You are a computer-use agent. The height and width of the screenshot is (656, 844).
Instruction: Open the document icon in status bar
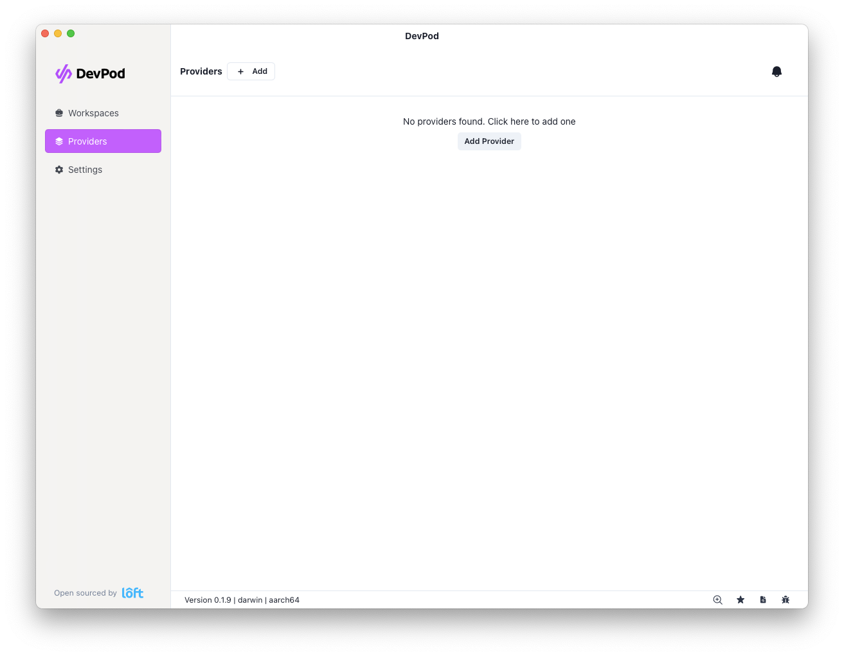[763, 599]
